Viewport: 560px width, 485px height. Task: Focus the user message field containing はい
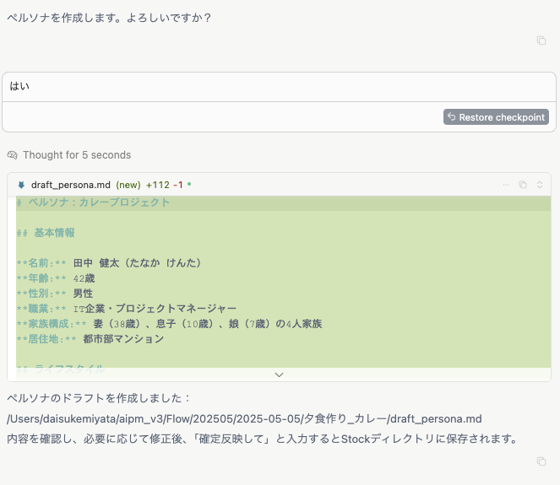(x=279, y=87)
